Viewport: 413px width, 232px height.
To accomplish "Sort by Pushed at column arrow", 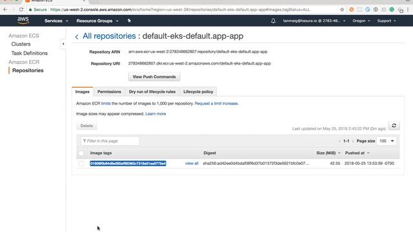I will click(x=368, y=153).
